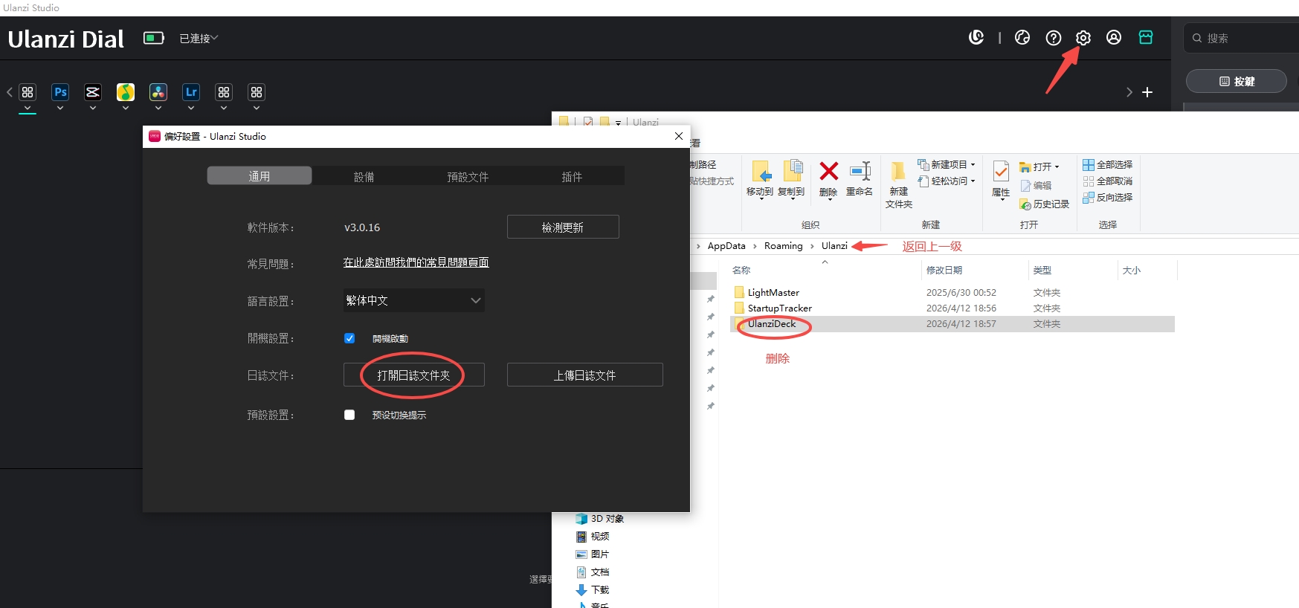The height and width of the screenshot is (608, 1299).
Task: Select the StartupTracker folder
Action: 779,308
